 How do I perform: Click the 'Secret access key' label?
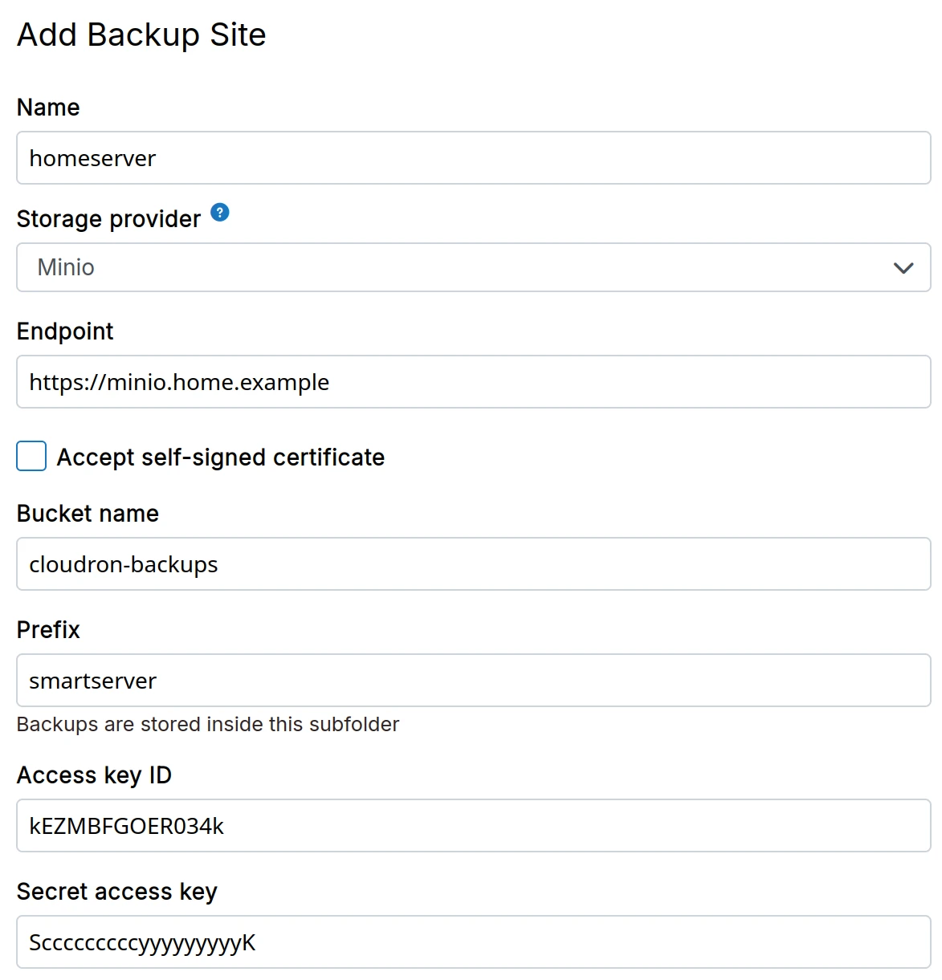117,892
